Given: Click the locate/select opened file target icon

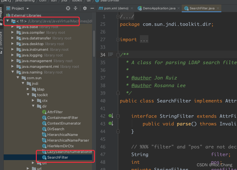Looking at the screenshot, I should point(68,8).
